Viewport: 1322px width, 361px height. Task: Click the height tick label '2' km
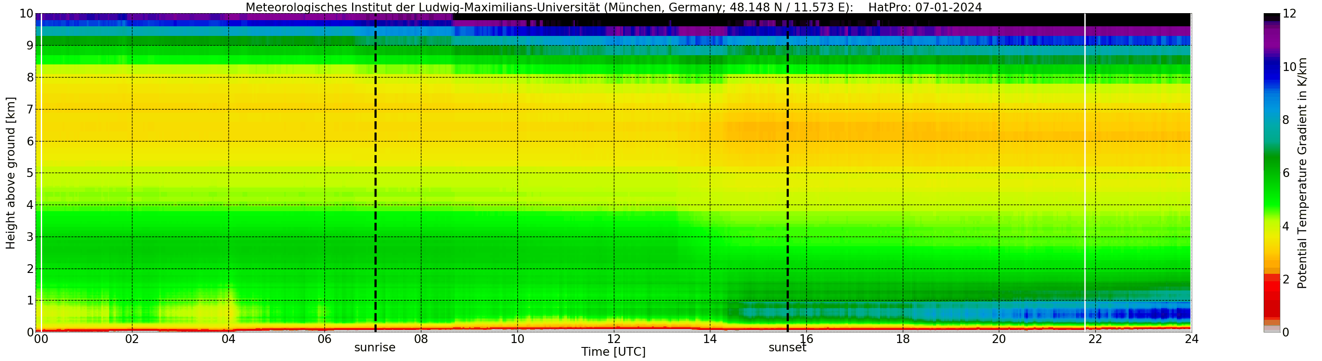[30, 269]
